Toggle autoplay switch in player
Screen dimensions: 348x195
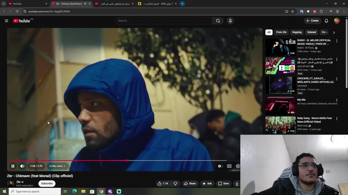pyautogui.click(x=220, y=166)
